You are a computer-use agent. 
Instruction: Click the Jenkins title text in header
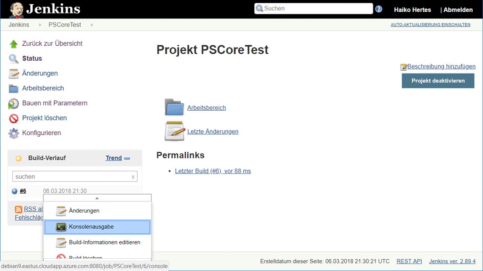[53, 8]
